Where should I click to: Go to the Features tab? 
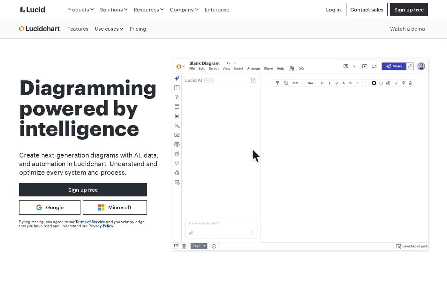coord(78,29)
